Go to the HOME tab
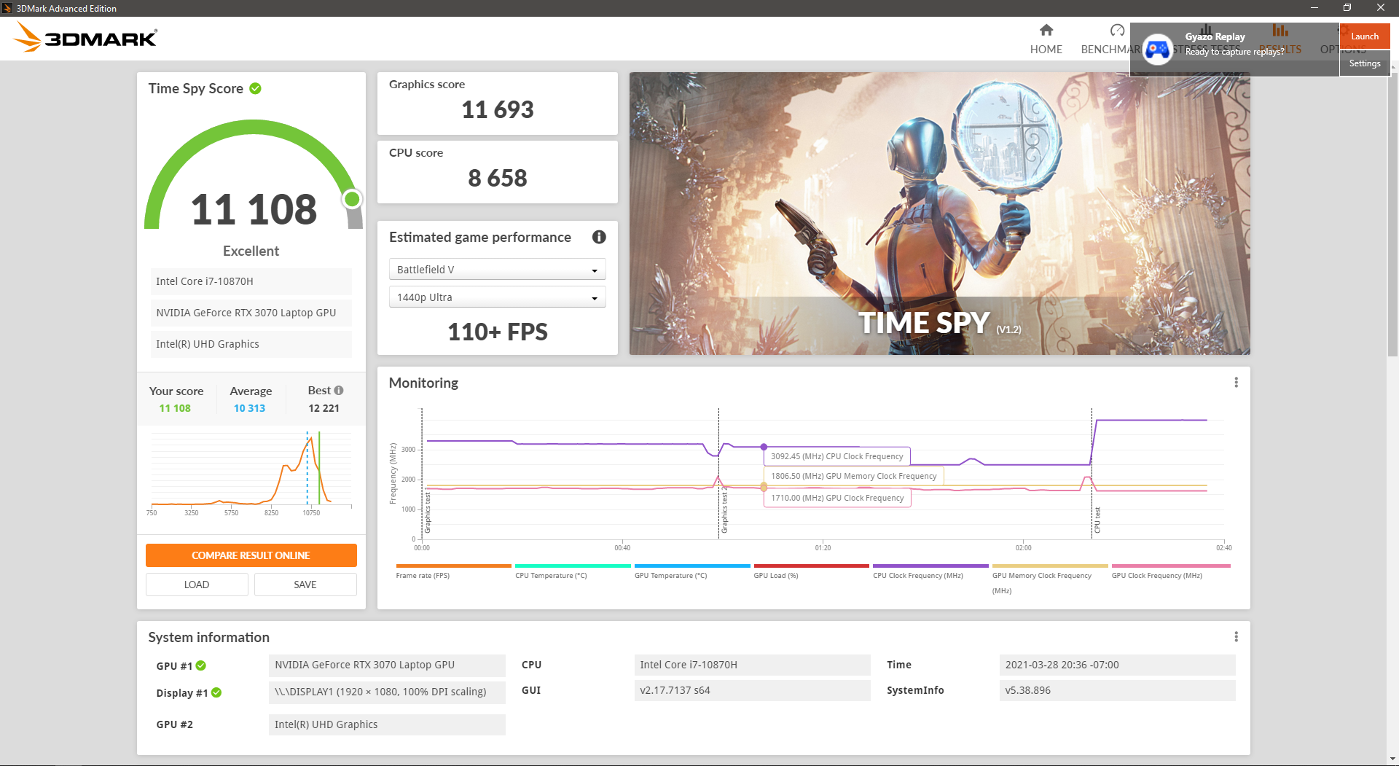 (1046, 39)
